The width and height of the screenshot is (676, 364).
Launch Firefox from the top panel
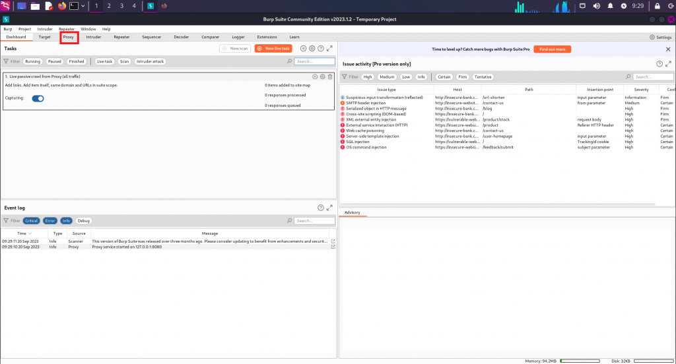62,6
